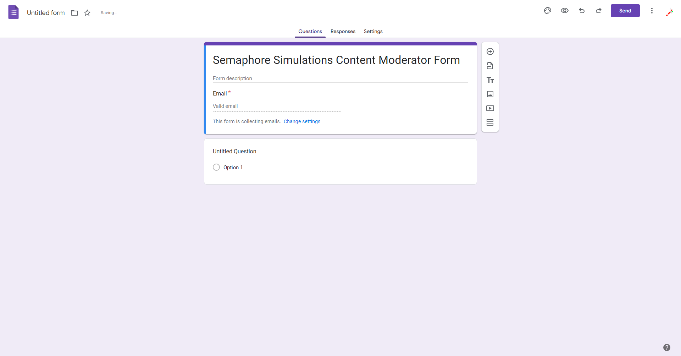Select the Option 1 radio button
This screenshot has width=681, height=356.
coord(216,167)
